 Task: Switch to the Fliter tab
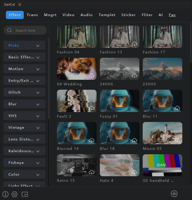pyautogui.click(x=147, y=15)
